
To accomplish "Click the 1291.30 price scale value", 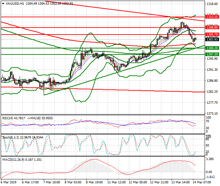I will (x=212, y=69).
